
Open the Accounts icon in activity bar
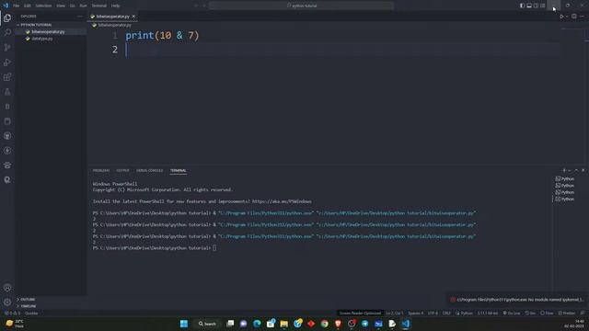(x=7, y=288)
